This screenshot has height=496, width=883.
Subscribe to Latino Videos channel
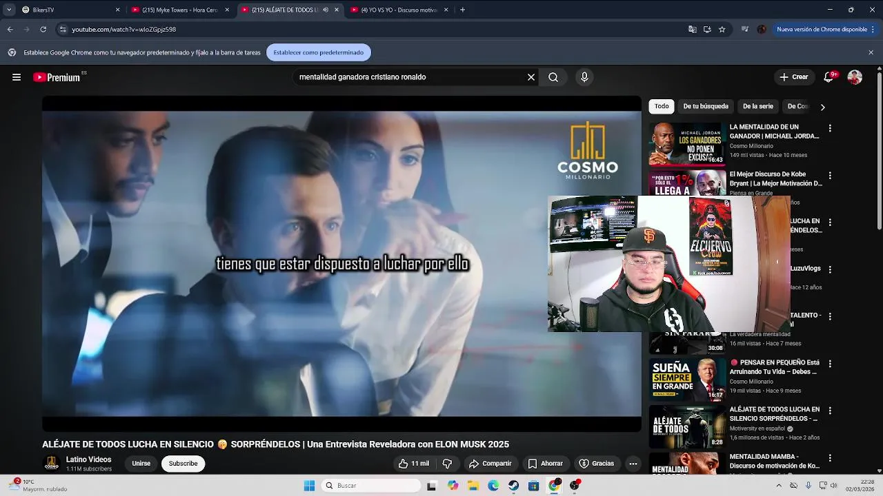[183, 464]
